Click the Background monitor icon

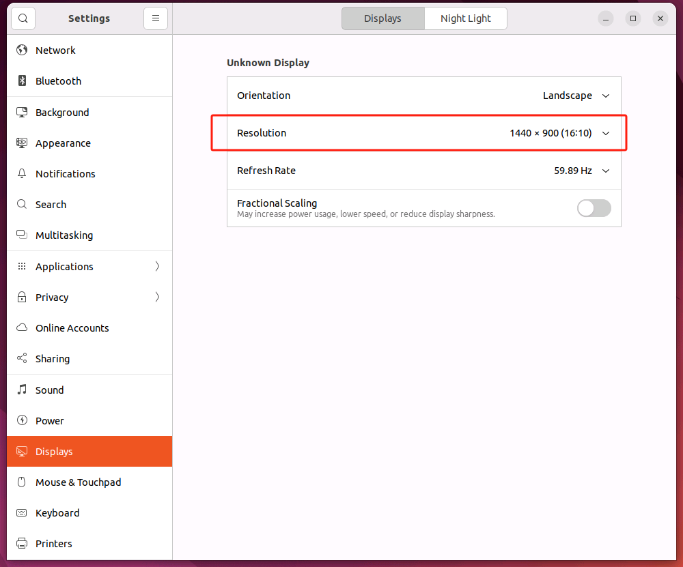point(22,113)
